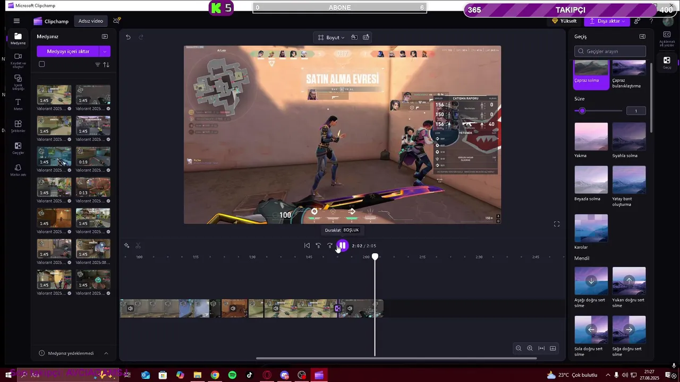This screenshot has width=680, height=382.
Task: Open the hamburger menu
Action: [16, 21]
